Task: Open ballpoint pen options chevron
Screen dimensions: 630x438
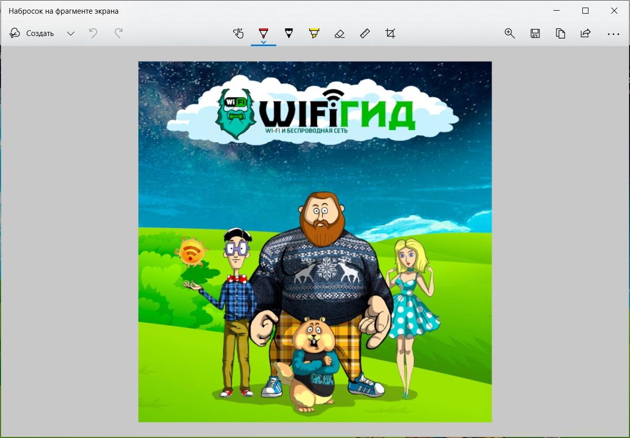Action: point(264,42)
